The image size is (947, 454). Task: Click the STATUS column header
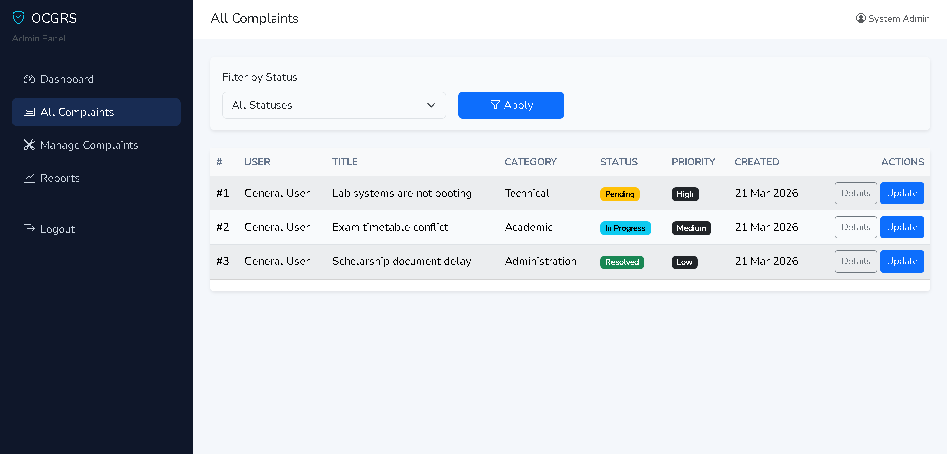pyautogui.click(x=619, y=162)
